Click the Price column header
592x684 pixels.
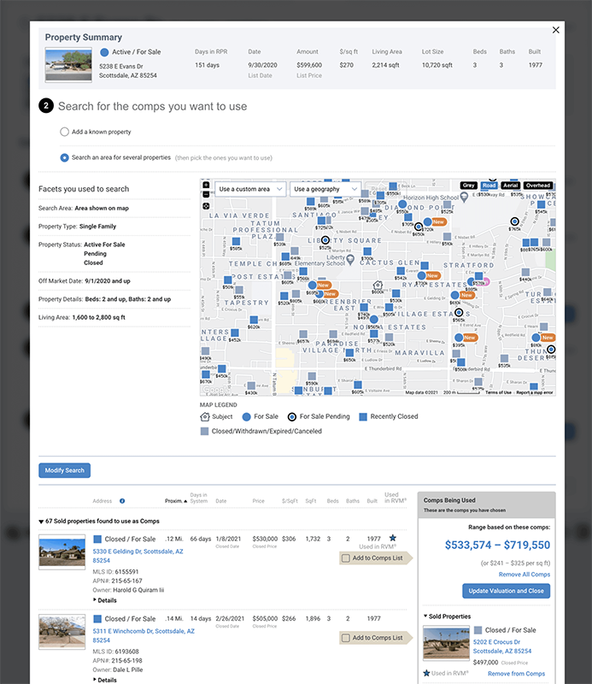258,501
